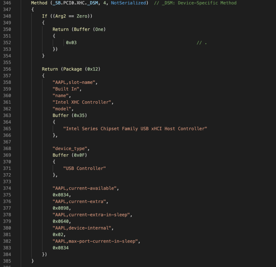Image resolution: width=276 pixels, height=267 pixels.
Task: Click the "Intel XHC Controller" string
Action: [x=83, y=102]
